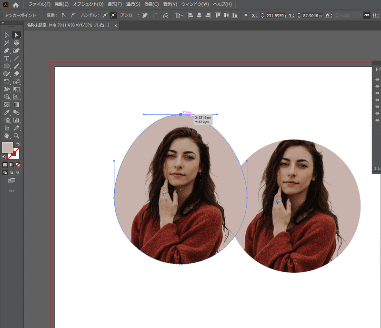Select the Zoom tool
The image size is (381, 328).
pyautogui.click(x=16, y=136)
